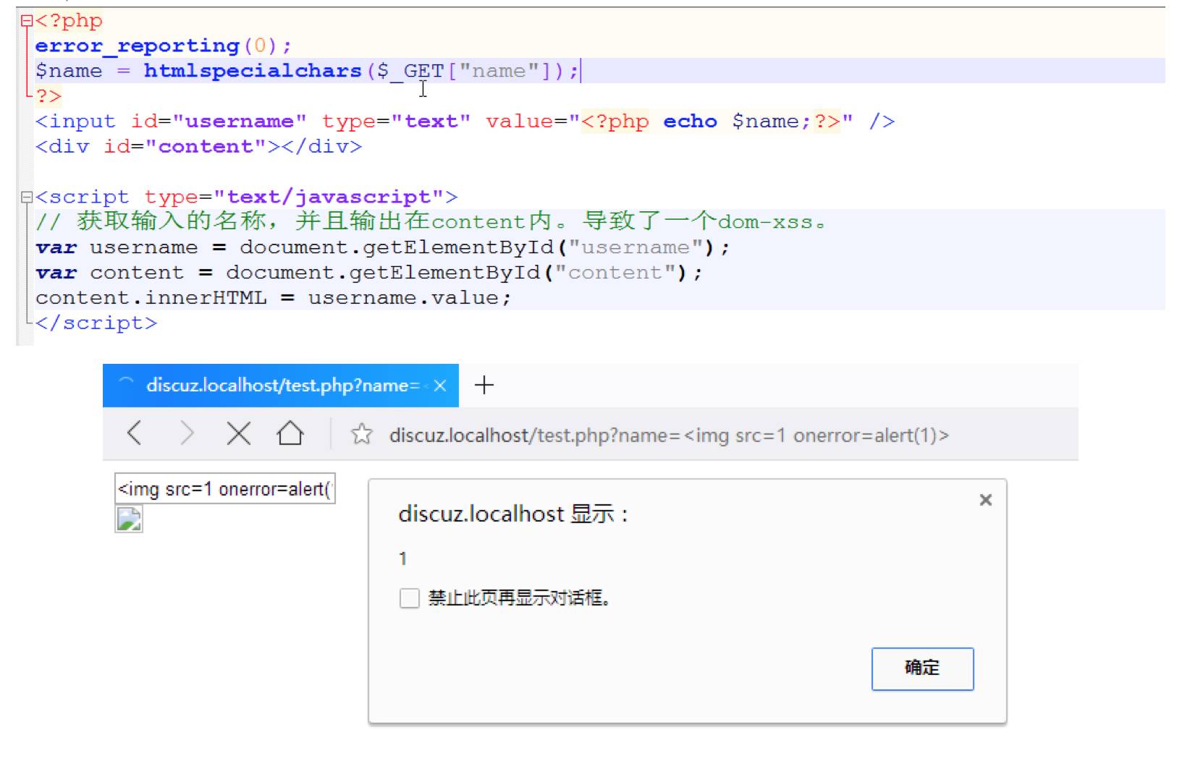Click the browser forward arrow
1177x761 pixels.
(187, 434)
